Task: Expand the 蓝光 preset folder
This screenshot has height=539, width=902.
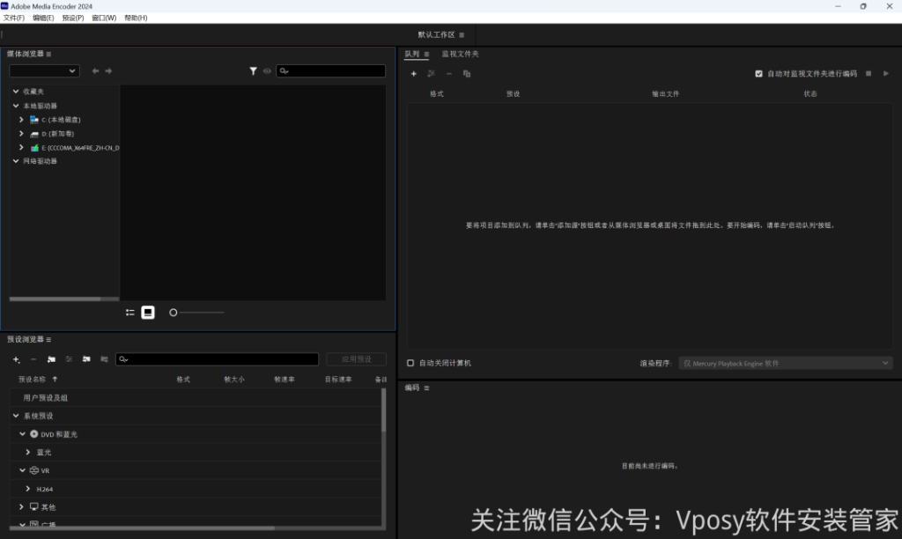Action: tap(27, 453)
